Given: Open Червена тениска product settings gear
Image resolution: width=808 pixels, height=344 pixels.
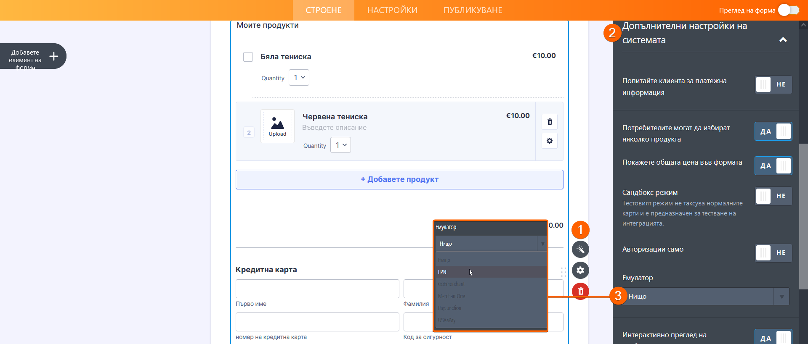Looking at the screenshot, I should (x=550, y=141).
